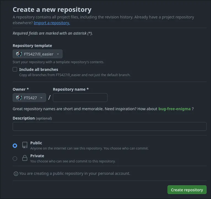Click the Private option label text
Image resolution: width=211 pixels, height=199 pixels.
(37, 156)
